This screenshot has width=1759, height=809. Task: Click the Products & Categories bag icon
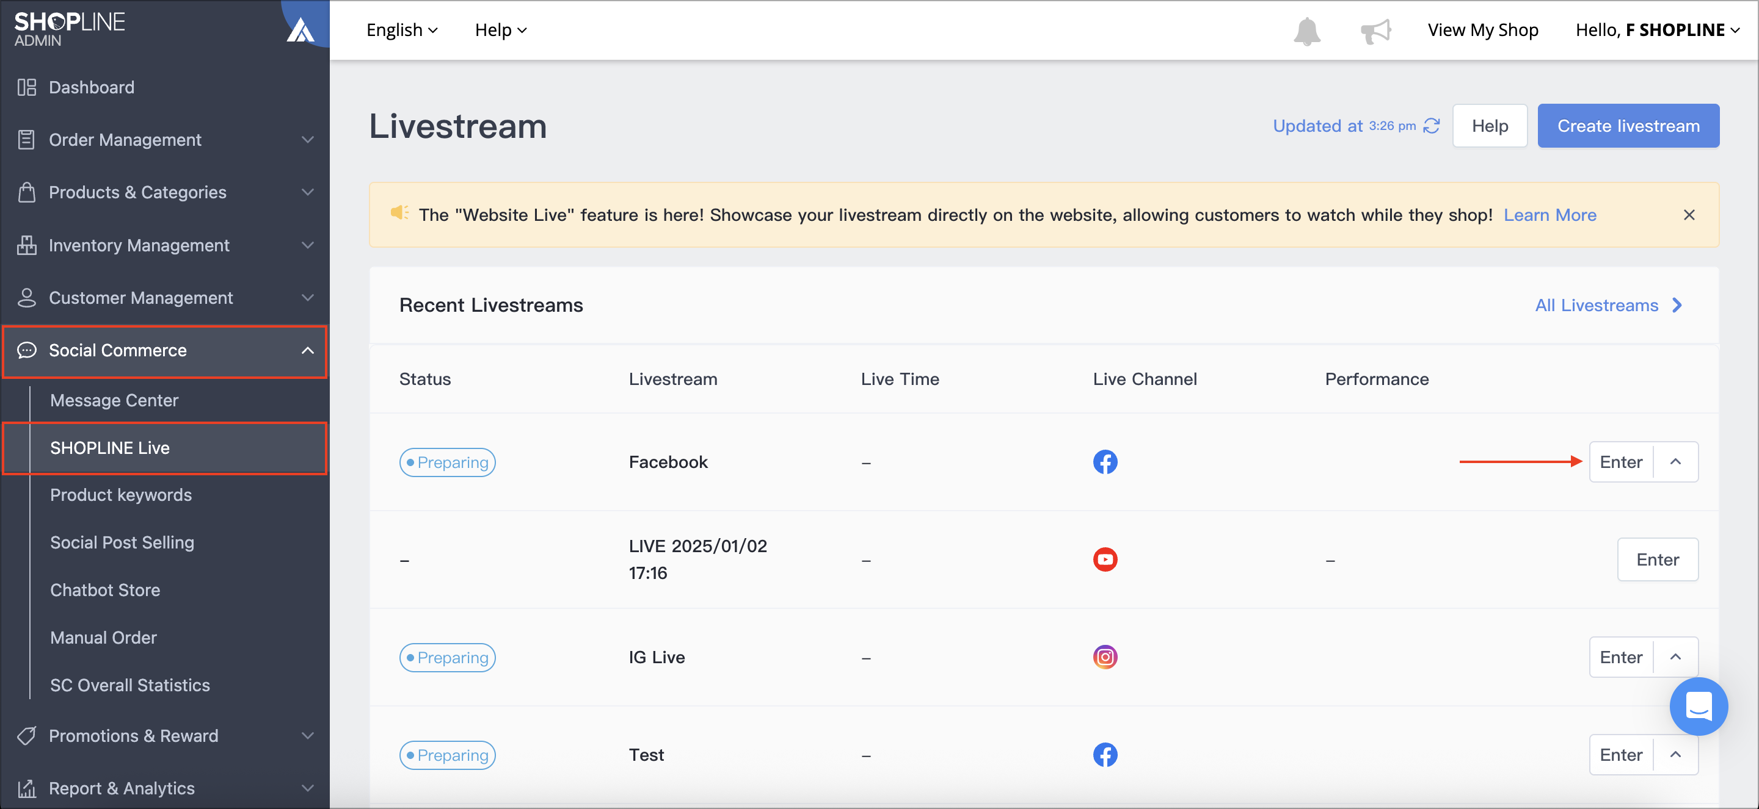pyautogui.click(x=27, y=192)
